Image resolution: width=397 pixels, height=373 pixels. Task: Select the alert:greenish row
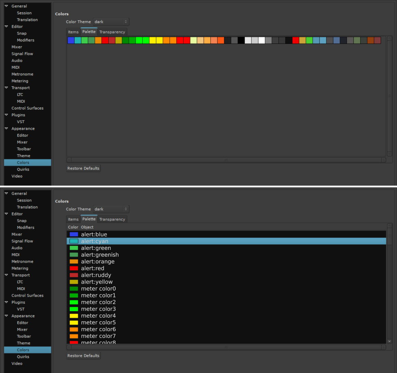click(x=100, y=255)
